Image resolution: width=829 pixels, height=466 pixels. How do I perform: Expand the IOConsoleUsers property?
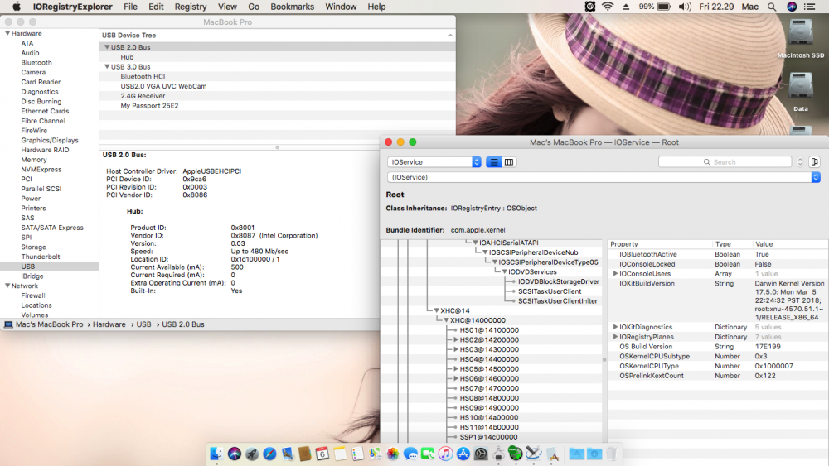click(x=615, y=273)
